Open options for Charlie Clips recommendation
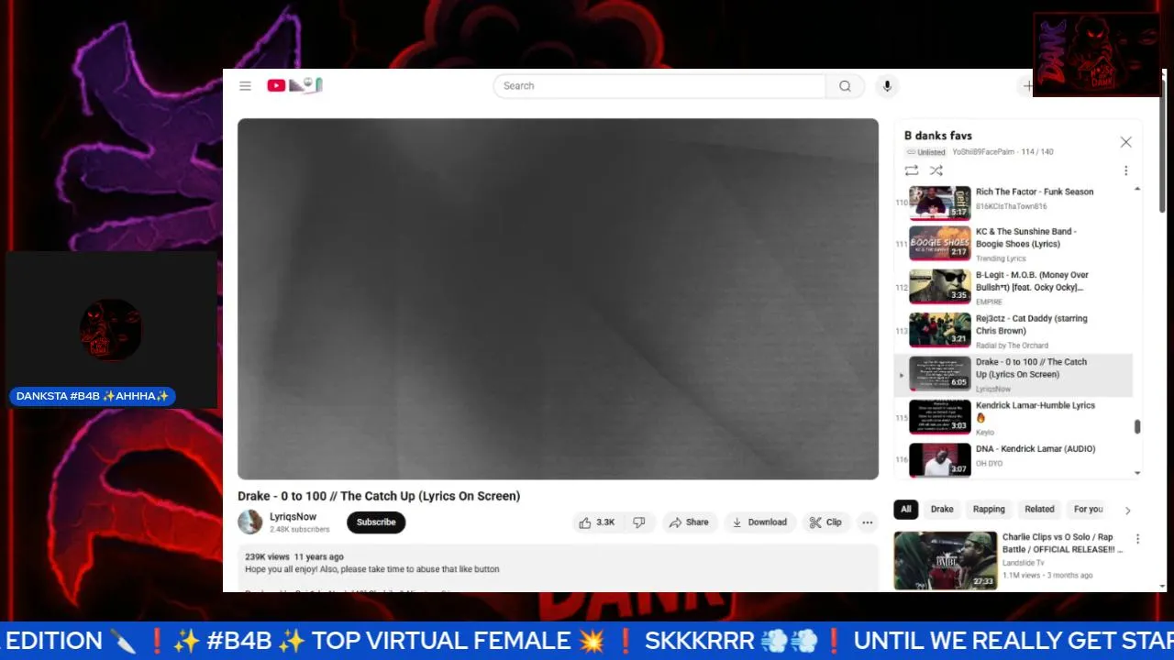The image size is (1174, 660). click(1137, 539)
